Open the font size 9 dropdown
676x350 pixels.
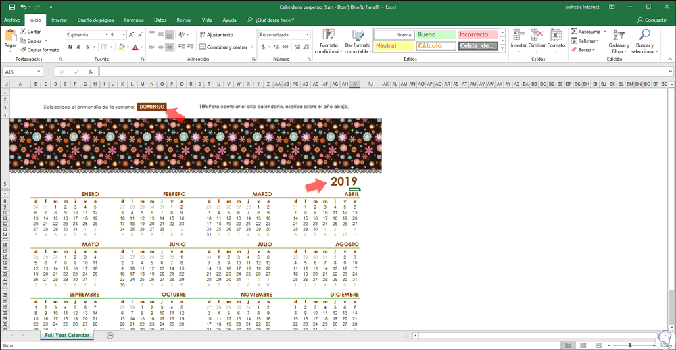tap(124, 35)
